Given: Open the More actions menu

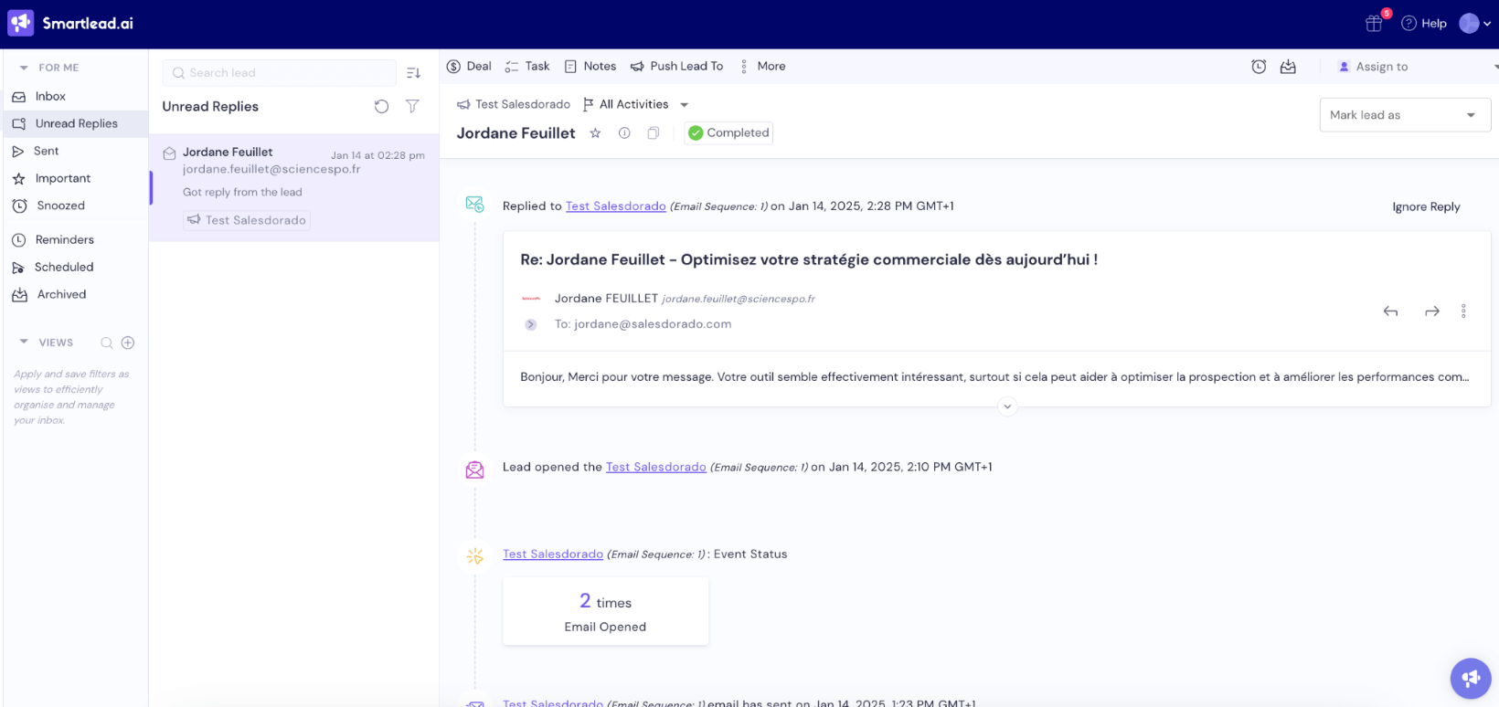Looking at the screenshot, I should click(x=762, y=66).
